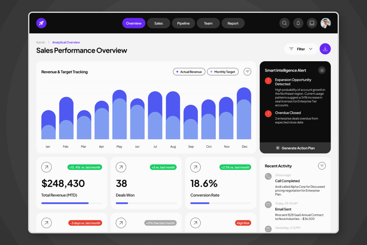Open search from the top bar

[x=284, y=23]
